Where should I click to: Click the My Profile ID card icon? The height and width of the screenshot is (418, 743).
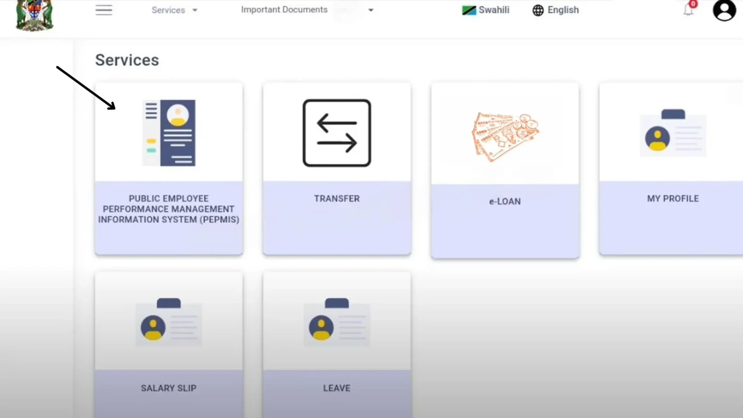673,133
